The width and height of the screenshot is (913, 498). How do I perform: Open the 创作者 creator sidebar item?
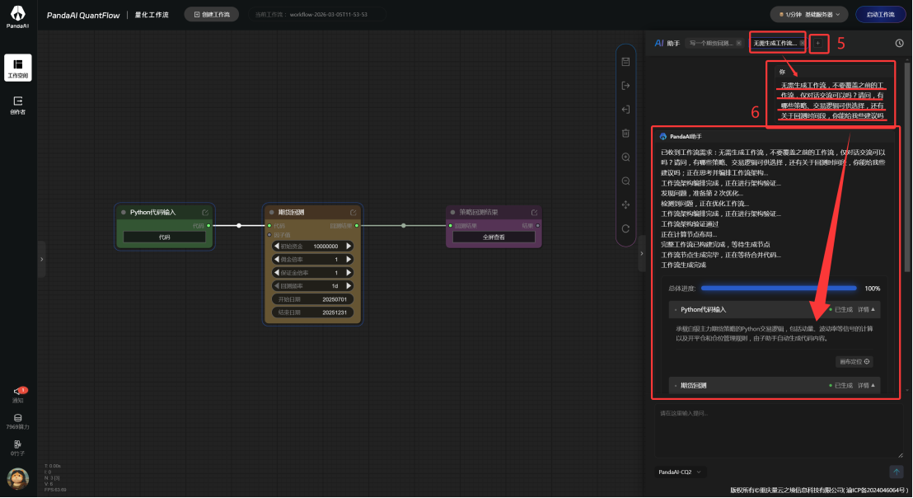[x=17, y=106]
